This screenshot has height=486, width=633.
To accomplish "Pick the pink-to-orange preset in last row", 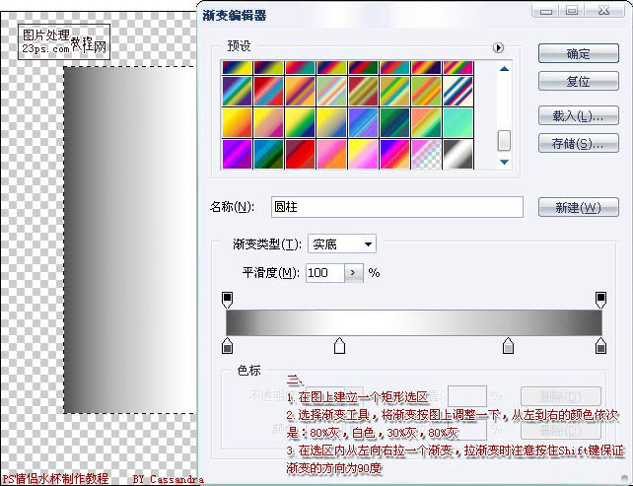I will [331, 154].
